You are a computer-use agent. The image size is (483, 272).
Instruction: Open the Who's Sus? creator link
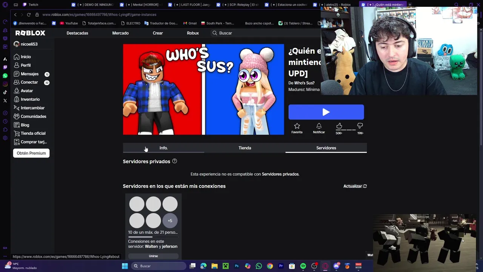coord(304,83)
